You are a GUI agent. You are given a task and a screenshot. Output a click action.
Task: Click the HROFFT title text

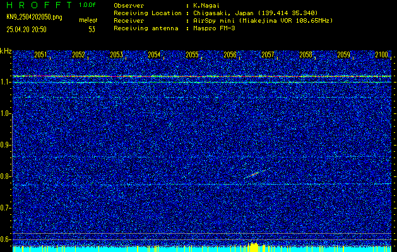[x=40, y=5]
